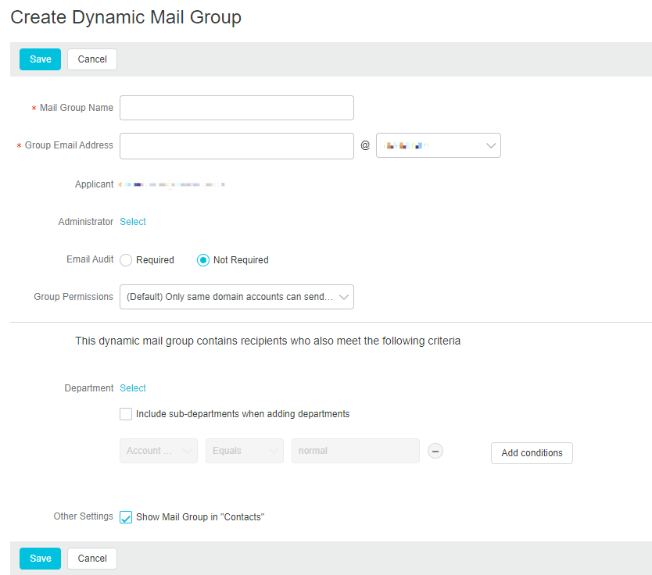
Task: Focus the Mail Group Name field
Action: (236, 108)
